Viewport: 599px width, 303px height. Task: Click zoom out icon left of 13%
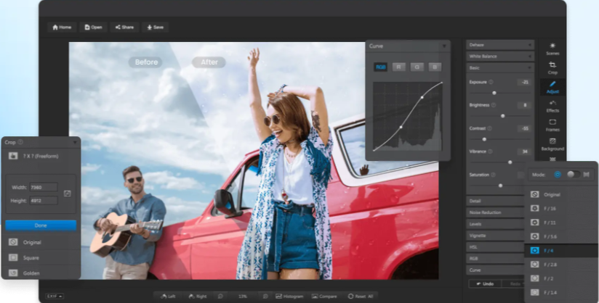[x=220, y=296]
